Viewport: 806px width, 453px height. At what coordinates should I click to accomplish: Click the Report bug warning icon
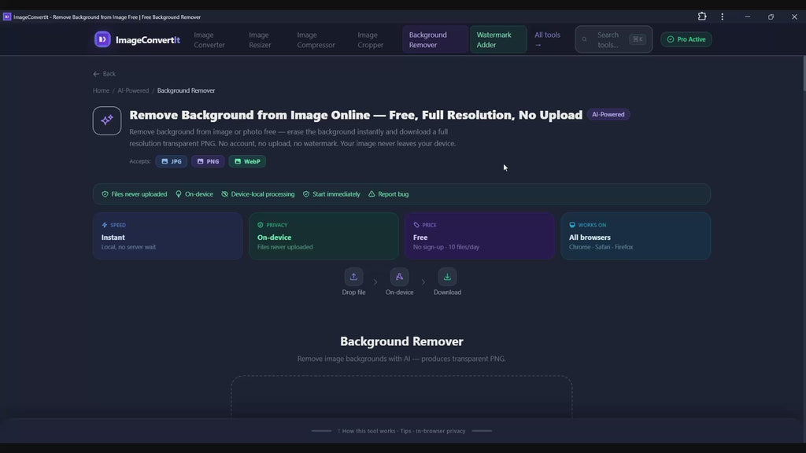pyautogui.click(x=372, y=194)
